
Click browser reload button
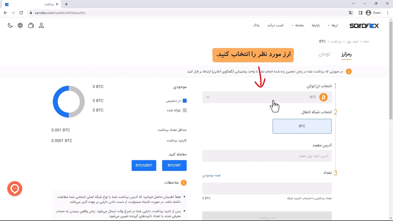coord(21,13)
